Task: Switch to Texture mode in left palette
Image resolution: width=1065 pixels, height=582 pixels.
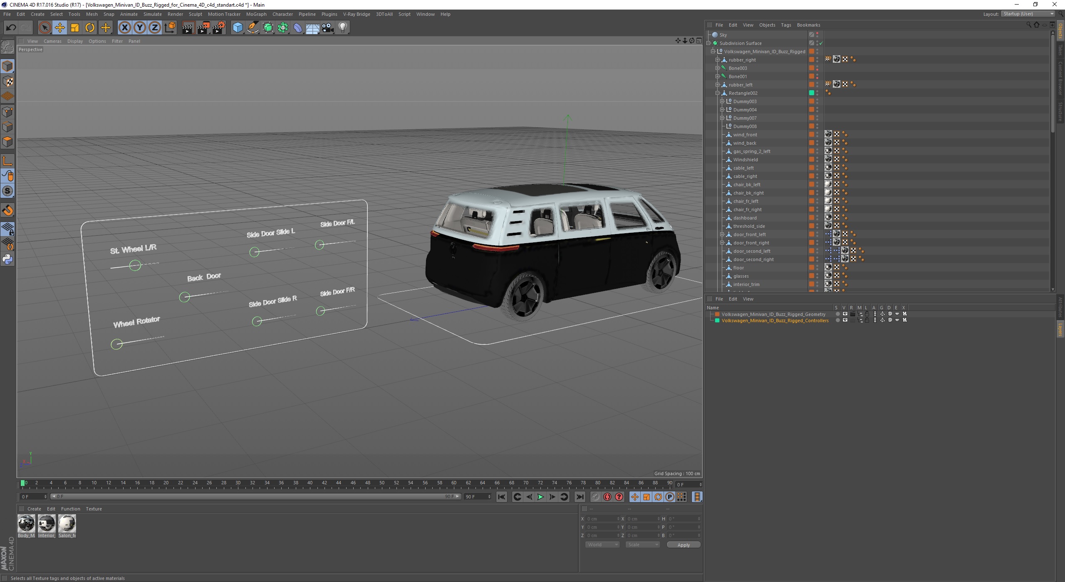Action: 7,81
